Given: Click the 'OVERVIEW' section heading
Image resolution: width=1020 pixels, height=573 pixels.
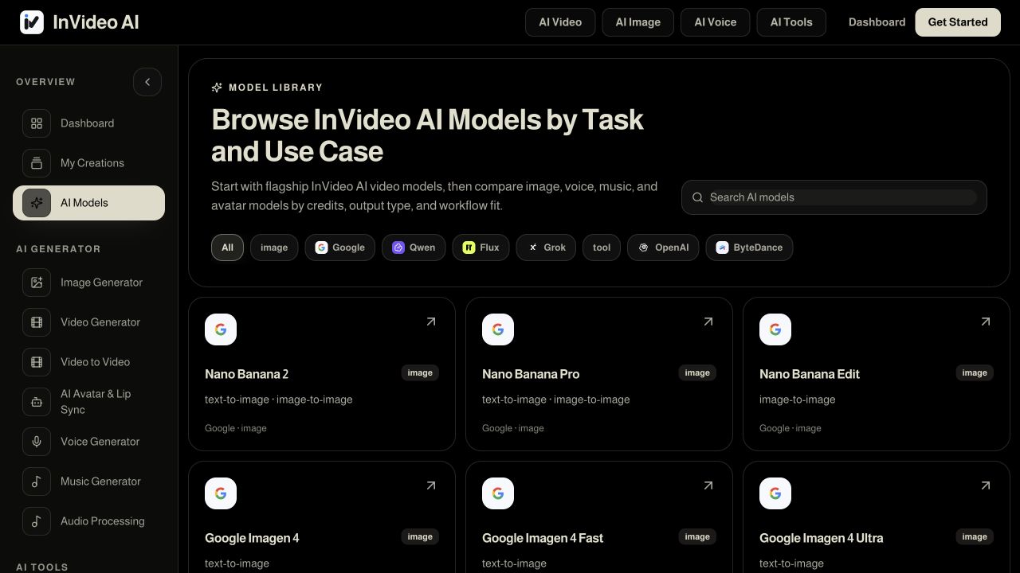Looking at the screenshot, I should pos(45,82).
